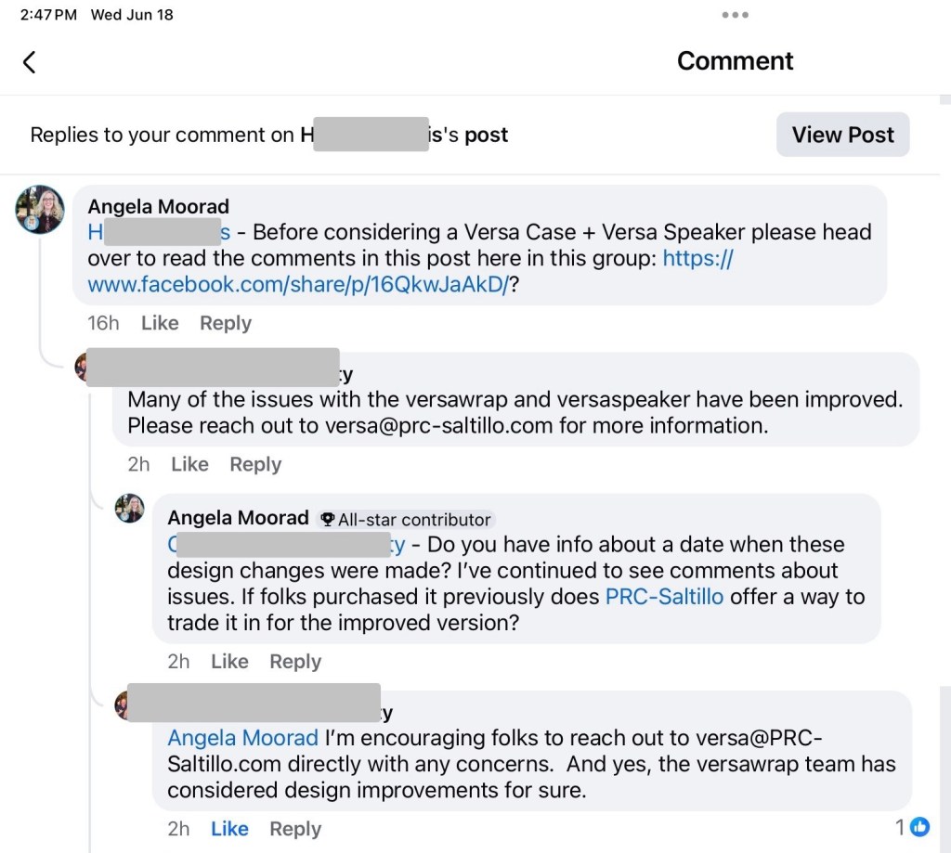Tap the Angela Moorad mention in last reply

(242, 739)
